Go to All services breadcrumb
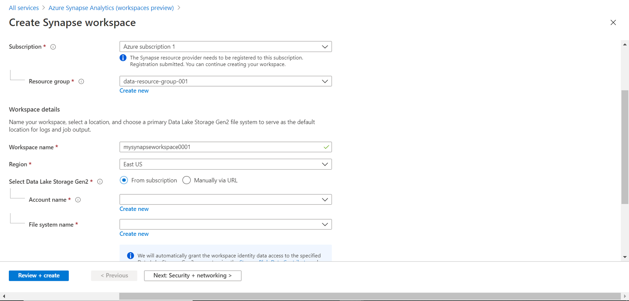The image size is (629, 301). (x=24, y=8)
